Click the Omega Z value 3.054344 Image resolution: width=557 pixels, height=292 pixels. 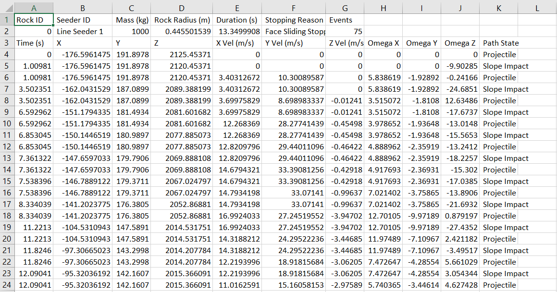[x=460, y=274]
